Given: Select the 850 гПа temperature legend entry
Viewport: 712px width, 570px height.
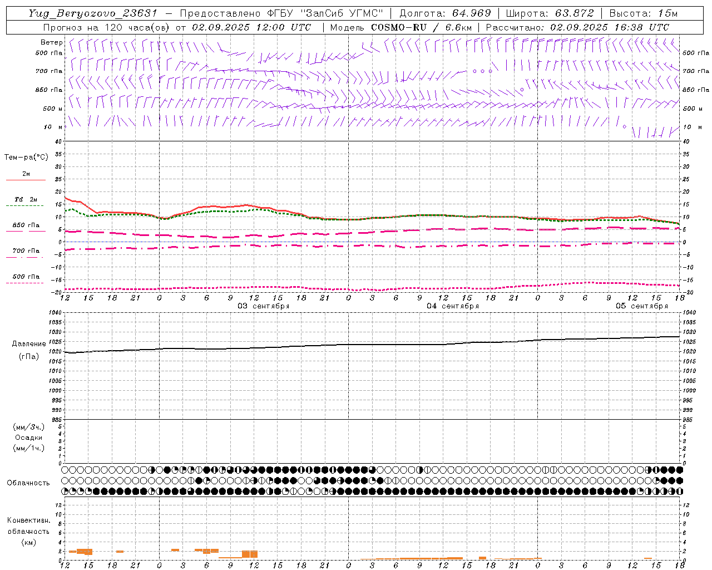Looking at the screenshot, I should [x=26, y=225].
